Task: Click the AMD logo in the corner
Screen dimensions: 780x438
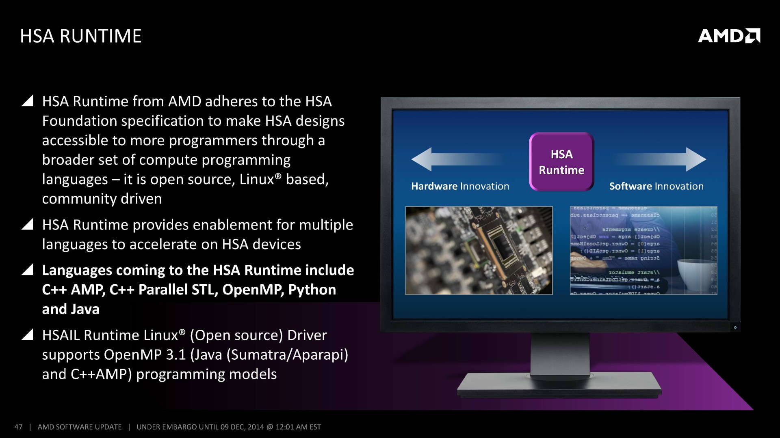Action: pyautogui.click(x=729, y=36)
